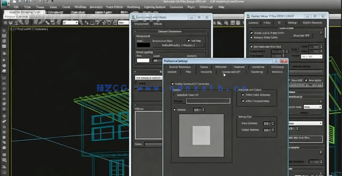The width and height of the screenshot is (342, 176).
Task: Click the Rectangular Selection Region icon
Action: pos(92,22)
